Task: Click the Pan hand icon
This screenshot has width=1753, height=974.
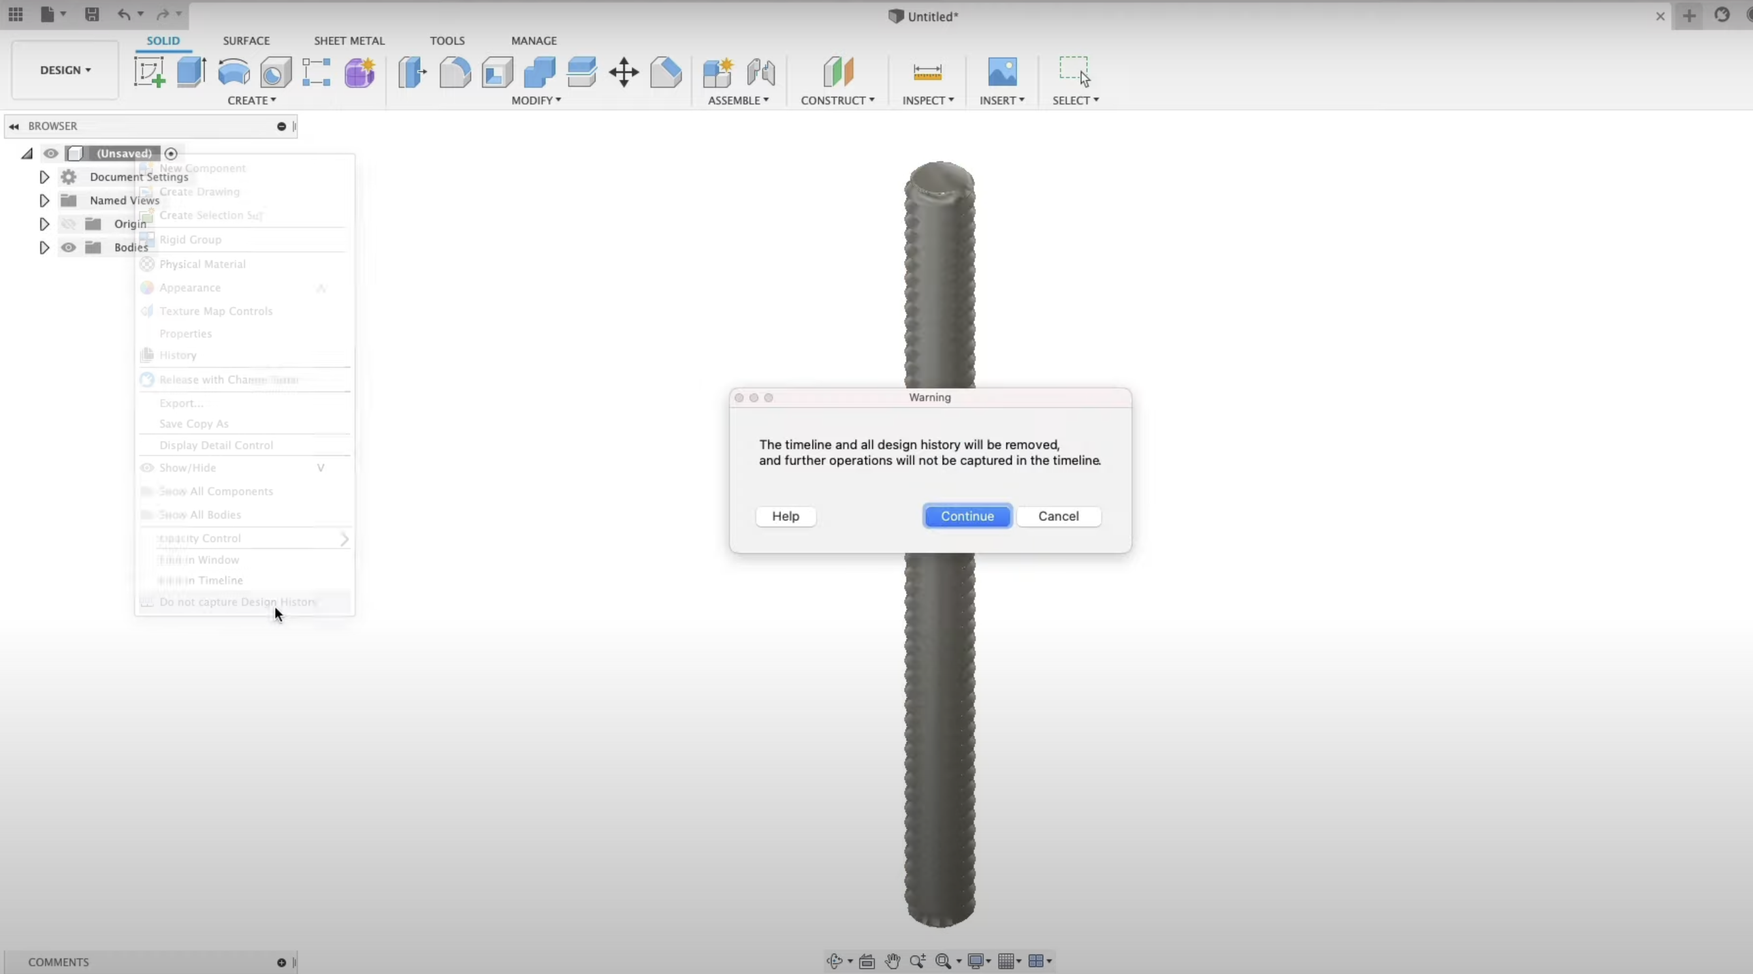Action: point(893,960)
